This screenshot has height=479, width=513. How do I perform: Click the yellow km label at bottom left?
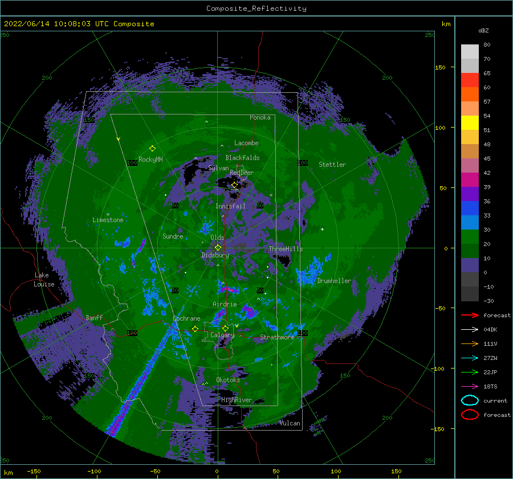tap(9, 473)
